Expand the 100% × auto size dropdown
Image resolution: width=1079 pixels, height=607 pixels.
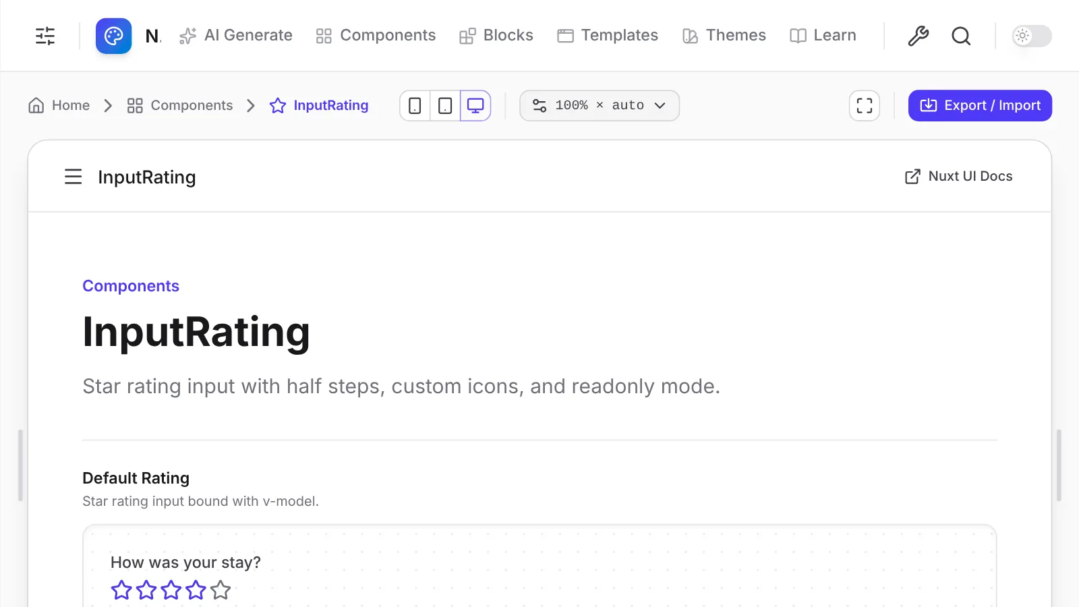point(600,105)
